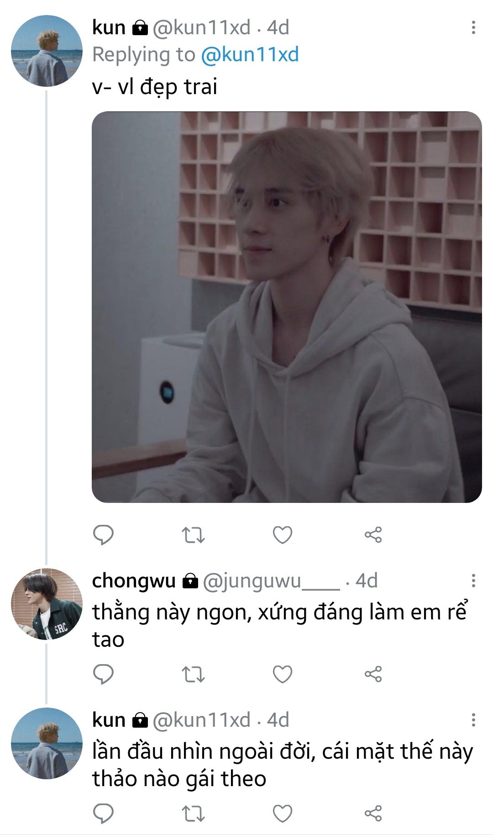Open chongwu's profile avatar
The image size is (493, 835).
pyautogui.click(x=47, y=604)
